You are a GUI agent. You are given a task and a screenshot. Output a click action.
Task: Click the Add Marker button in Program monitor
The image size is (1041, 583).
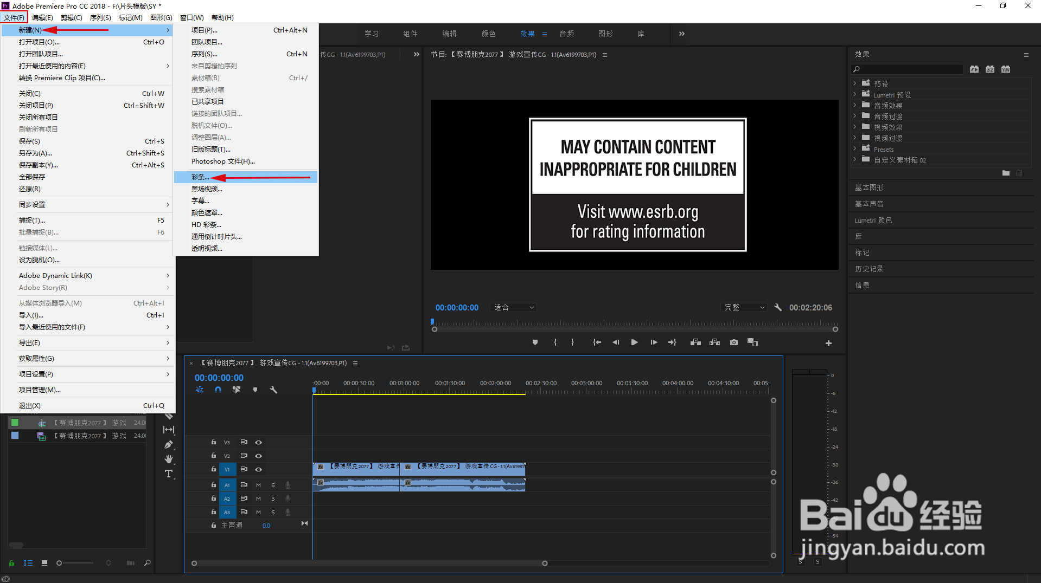click(x=535, y=342)
